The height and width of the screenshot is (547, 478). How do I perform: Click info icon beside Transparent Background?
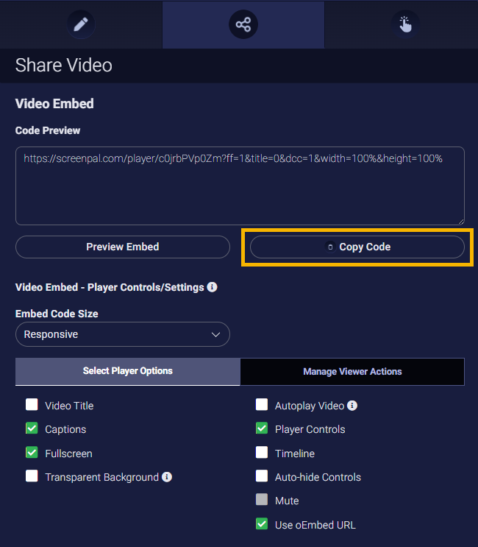click(x=167, y=477)
